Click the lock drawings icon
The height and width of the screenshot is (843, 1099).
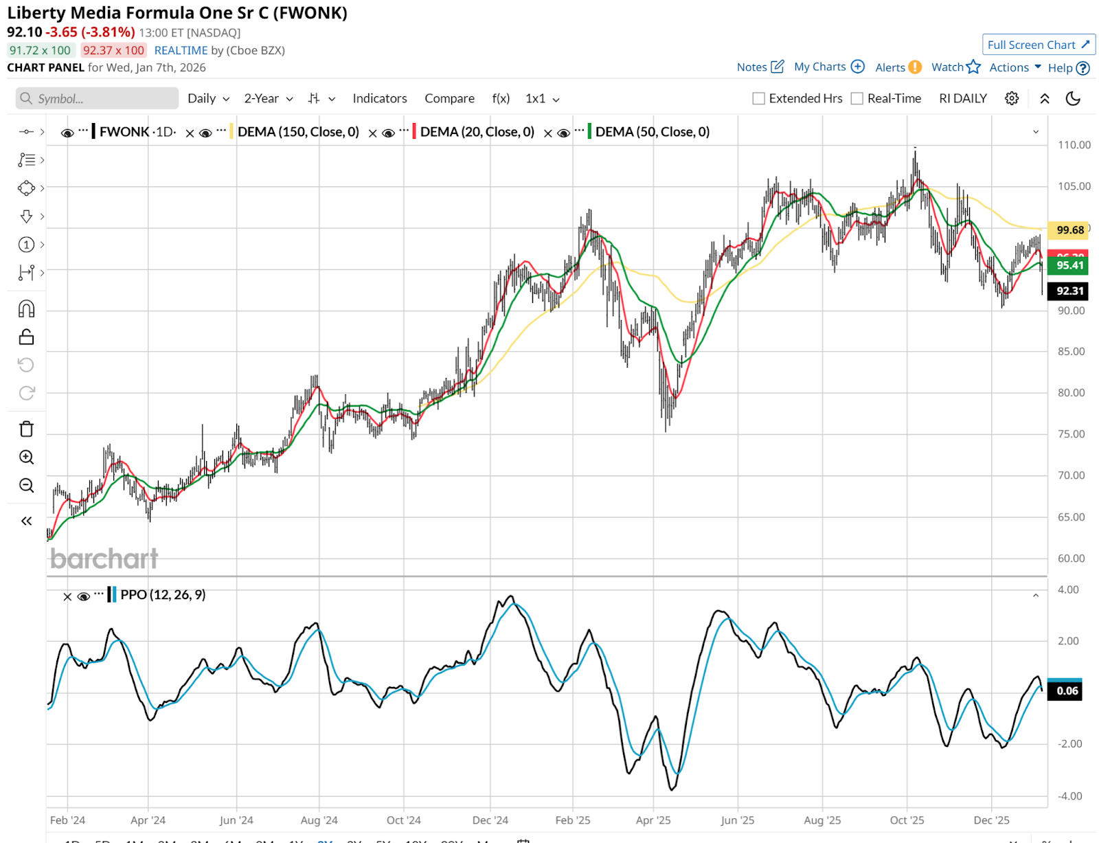tap(26, 337)
